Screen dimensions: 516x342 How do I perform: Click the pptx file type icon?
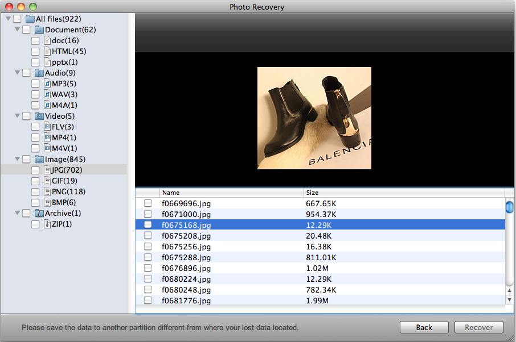coord(47,62)
